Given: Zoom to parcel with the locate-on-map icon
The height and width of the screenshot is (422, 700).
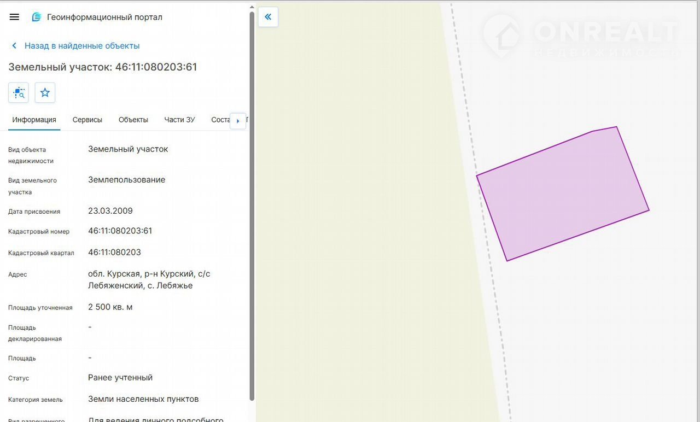Looking at the screenshot, I should (19, 92).
